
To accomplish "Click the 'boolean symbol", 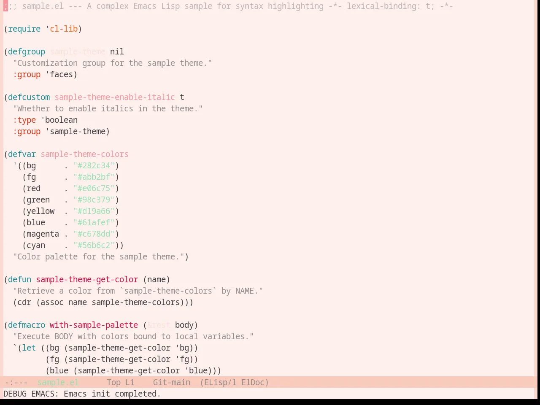I will [59, 120].
